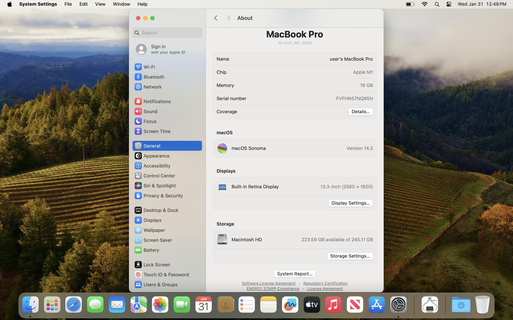Open Lock Screen settings
The height and width of the screenshot is (320, 513).
[167, 265]
